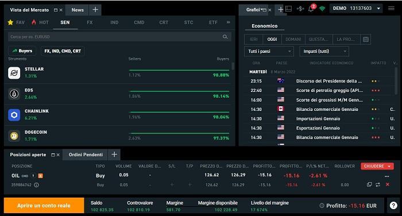The width and height of the screenshot is (402, 216).
Task: Add a new tab next to Grafici
Action: click(x=280, y=10)
